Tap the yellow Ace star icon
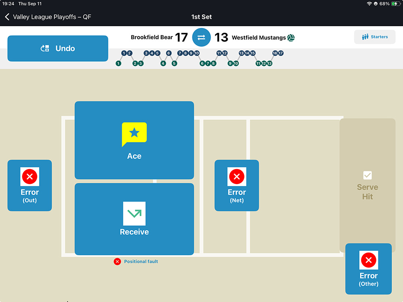The height and width of the screenshot is (302, 403). point(134,134)
